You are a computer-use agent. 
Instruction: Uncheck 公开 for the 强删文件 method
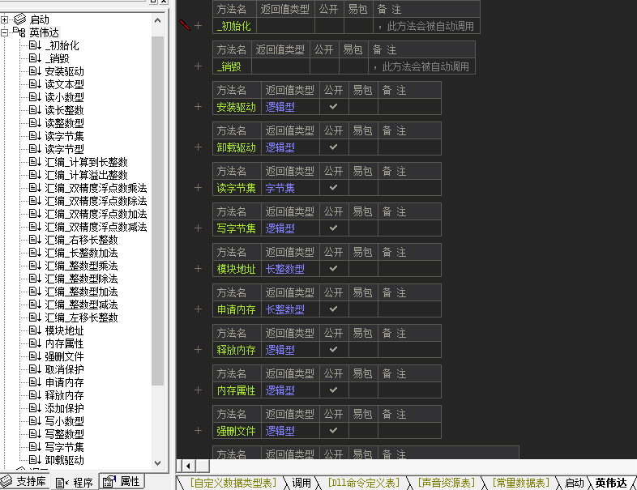(333, 430)
